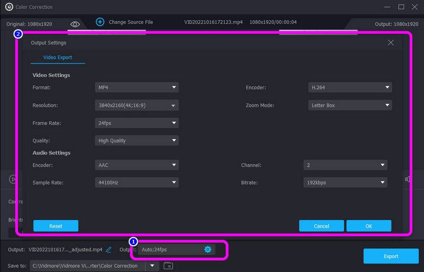Expand the Zoom Mode dropdown showing Letter Box

pos(350,105)
